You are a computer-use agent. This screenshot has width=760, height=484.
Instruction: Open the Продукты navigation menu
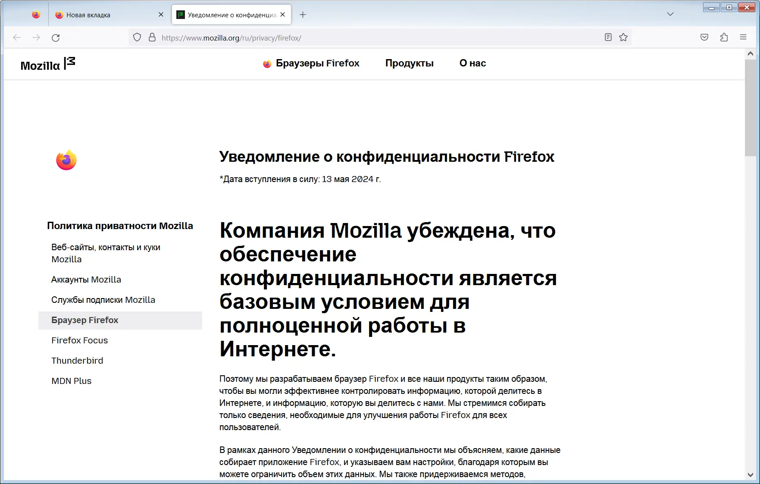pos(409,63)
